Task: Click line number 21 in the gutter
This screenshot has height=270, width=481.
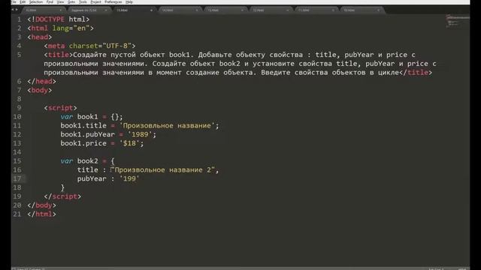Action: pyautogui.click(x=17, y=214)
